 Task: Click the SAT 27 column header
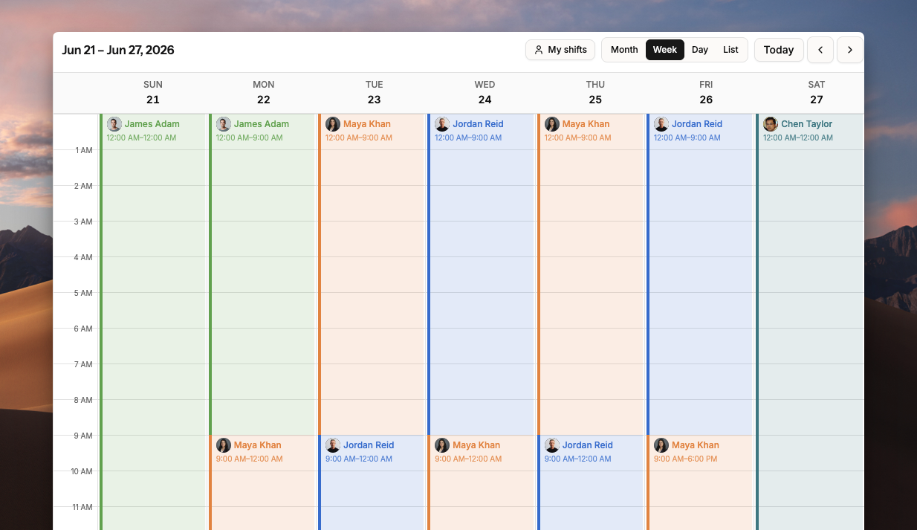tap(817, 92)
